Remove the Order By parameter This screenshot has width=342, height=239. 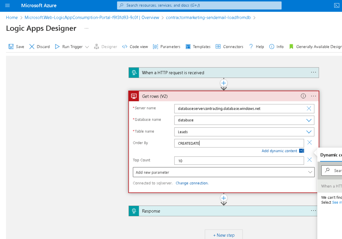310,143
